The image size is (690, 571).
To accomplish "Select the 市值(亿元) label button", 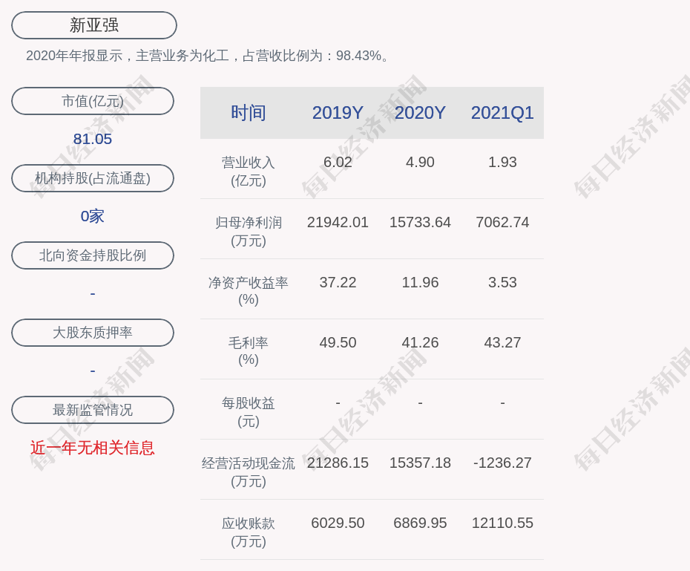I will pyautogui.click(x=93, y=101).
